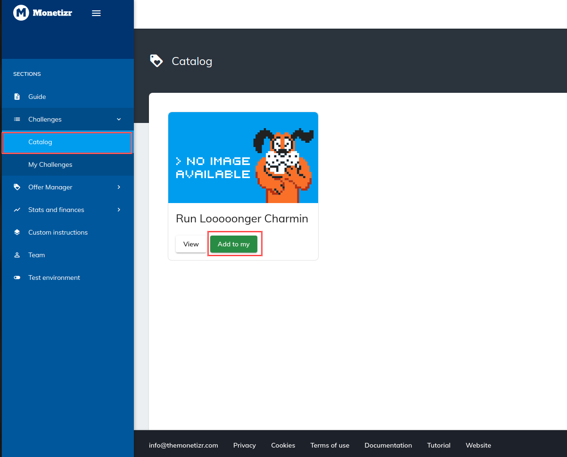
Task: Toggle the hamburger menu icon
Action: point(96,13)
